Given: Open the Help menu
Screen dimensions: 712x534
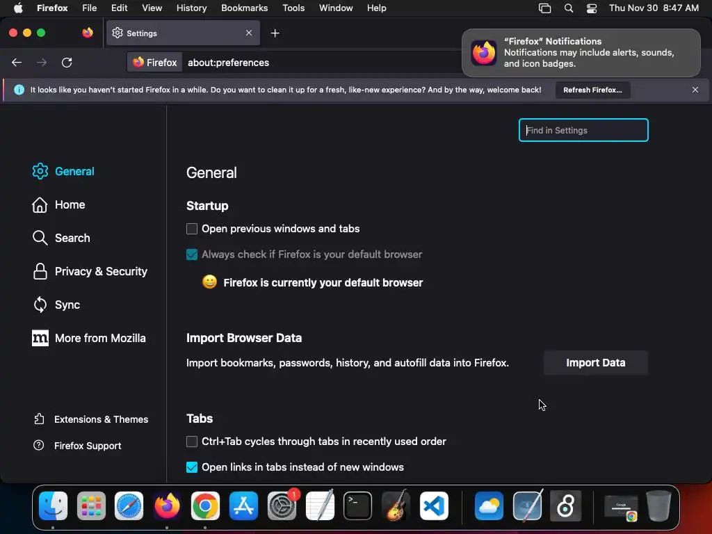Looking at the screenshot, I should tap(376, 8).
